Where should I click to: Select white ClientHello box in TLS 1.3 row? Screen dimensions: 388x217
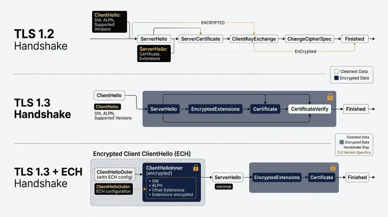109,95
